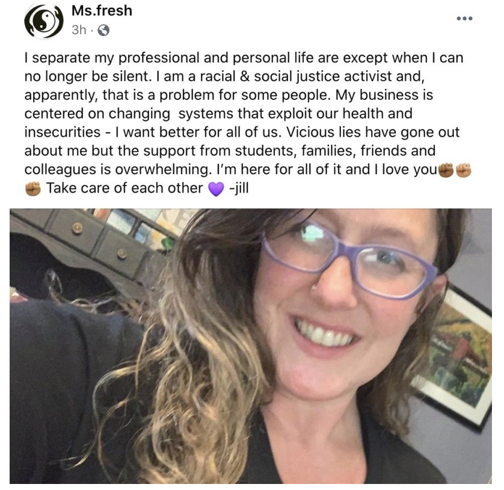Screen dimensions: 504x490
Task: Open the three-dot post options menu
Action: 464,19
